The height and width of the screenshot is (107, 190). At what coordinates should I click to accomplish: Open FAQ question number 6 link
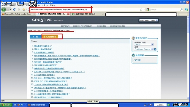[x=48, y=62]
